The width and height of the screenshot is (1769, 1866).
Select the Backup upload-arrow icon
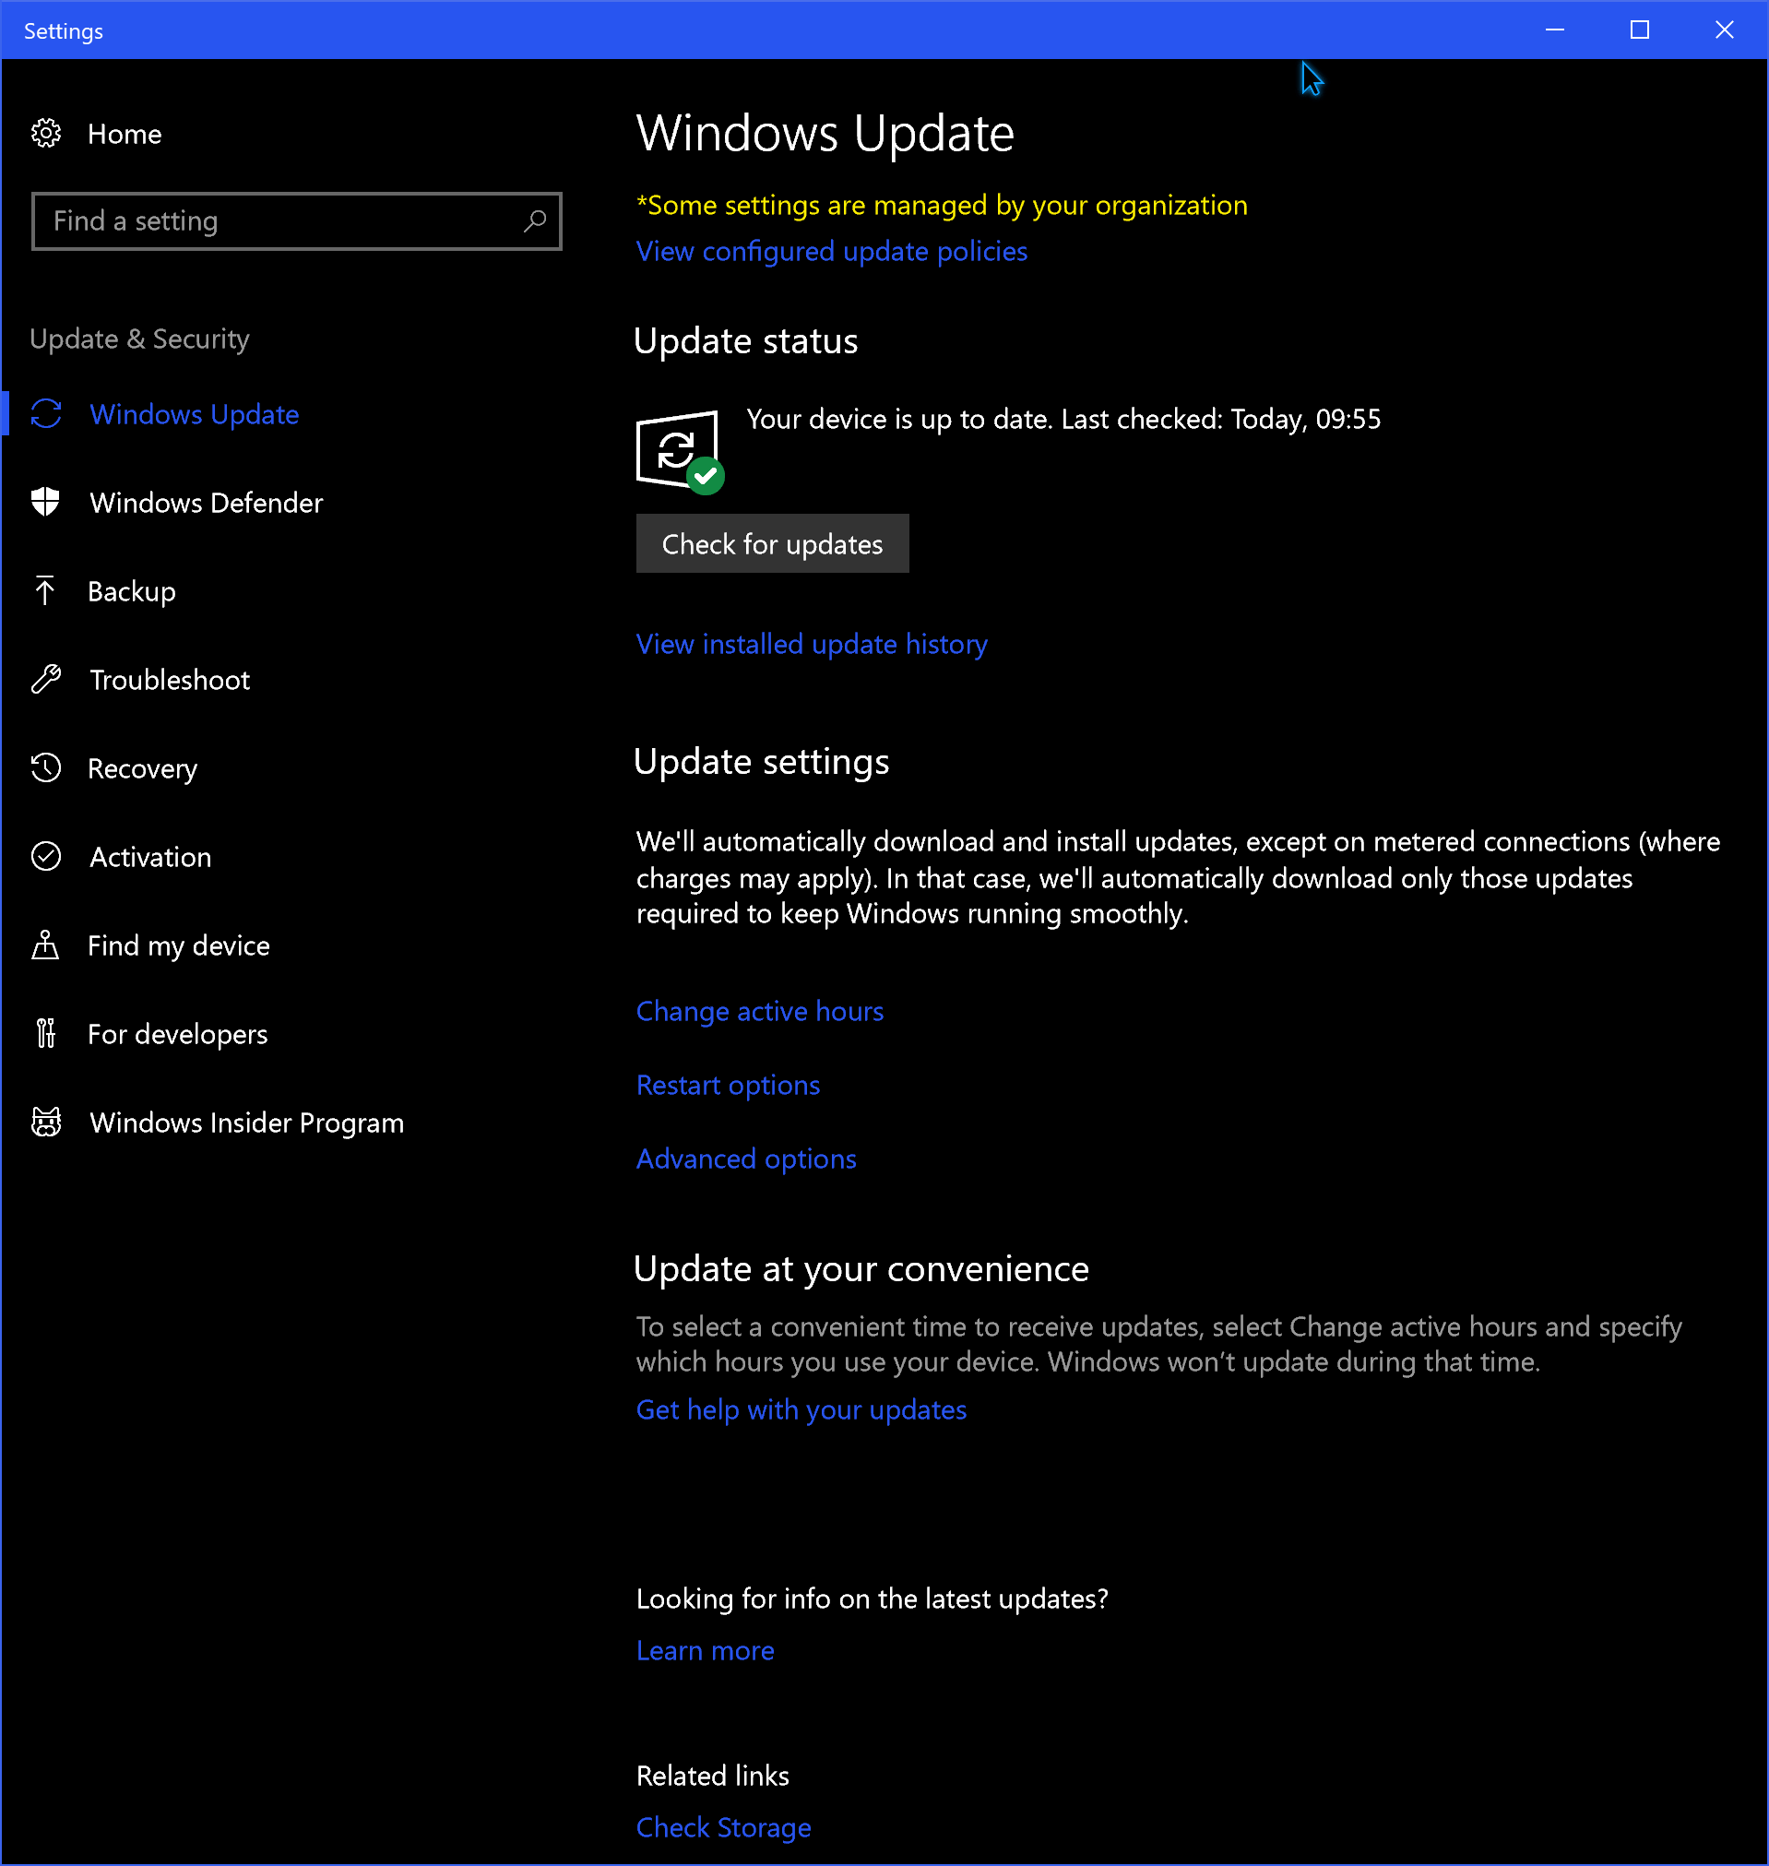click(45, 590)
